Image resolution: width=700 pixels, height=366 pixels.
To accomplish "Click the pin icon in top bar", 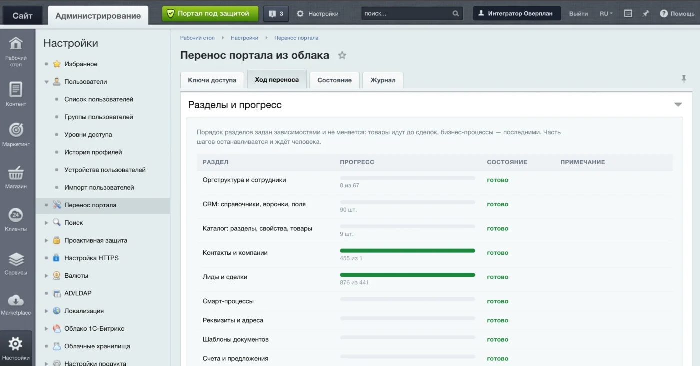I will pos(646,14).
